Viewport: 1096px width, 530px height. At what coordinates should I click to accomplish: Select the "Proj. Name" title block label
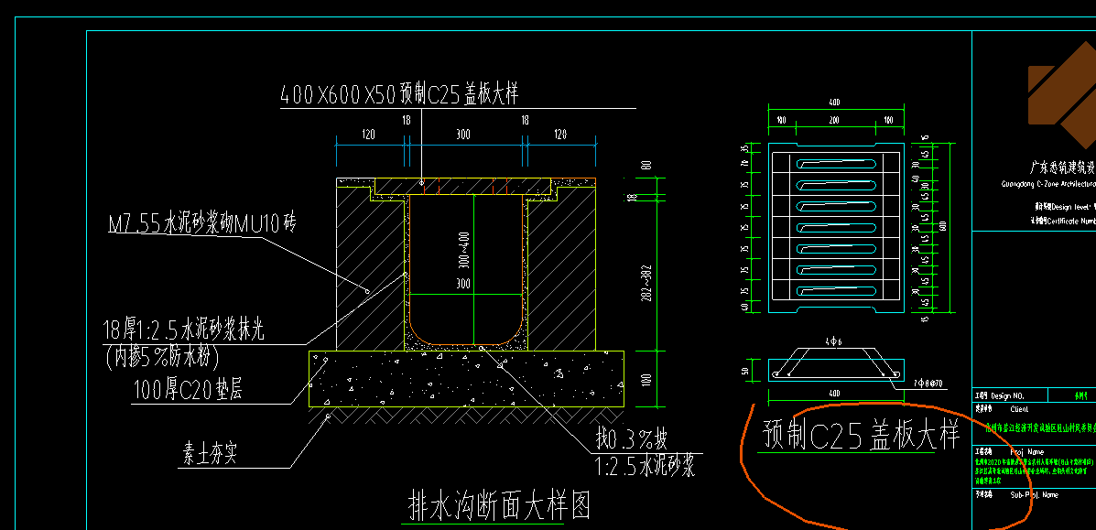click(1026, 451)
